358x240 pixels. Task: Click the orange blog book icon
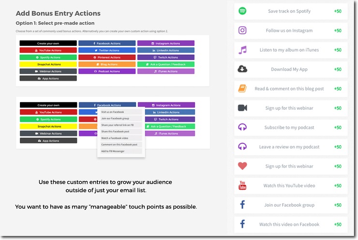242,89
